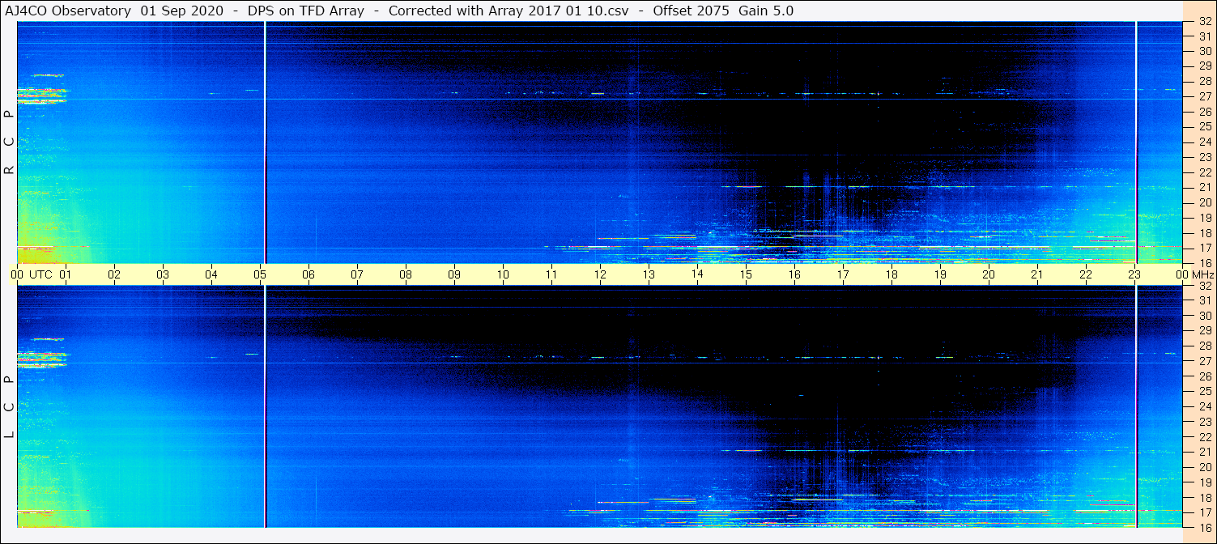The image size is (1217, 544).
Task: Click the 21 MHz tick in the LCP panel
Action: click(1204, 453)
